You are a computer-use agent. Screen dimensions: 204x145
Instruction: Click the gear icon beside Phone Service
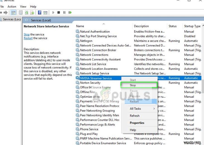pyautogui.click(x=78, y=129)
